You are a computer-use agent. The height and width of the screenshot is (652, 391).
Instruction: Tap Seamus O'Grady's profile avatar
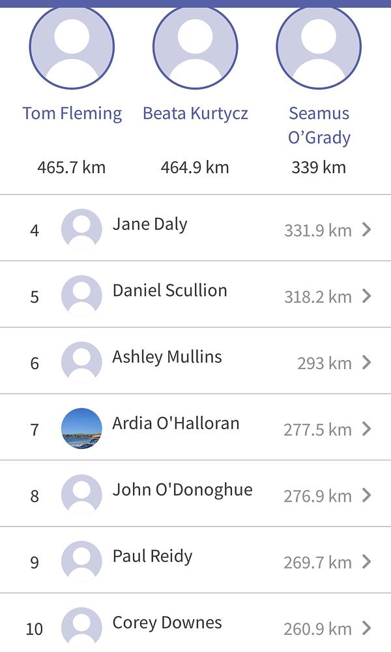pyautogui.click(x=319, y=47)
